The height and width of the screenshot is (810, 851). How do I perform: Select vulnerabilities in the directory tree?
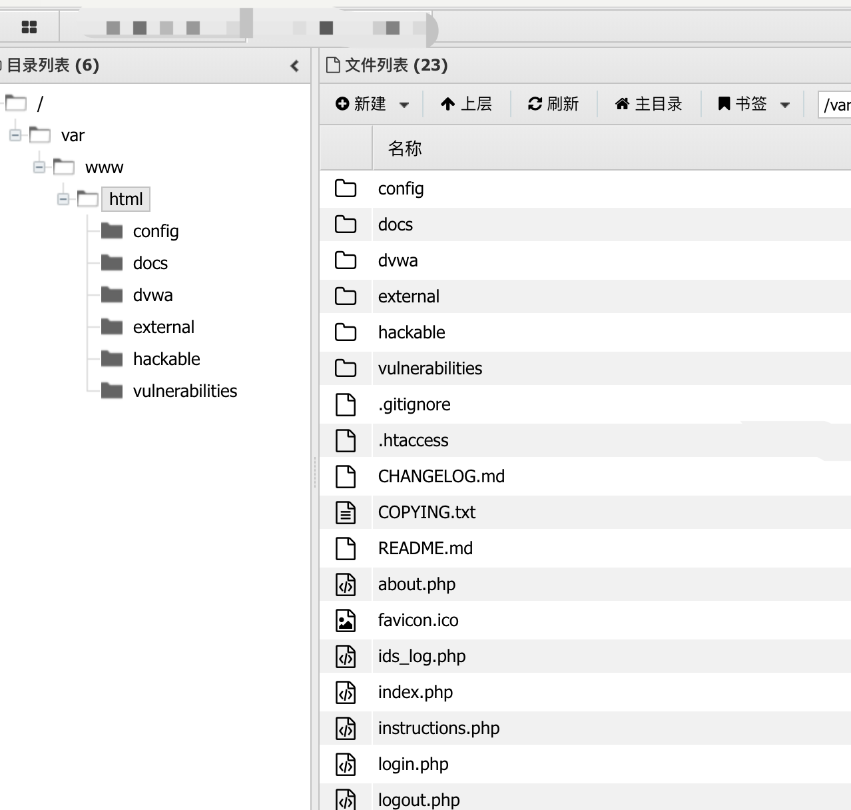pyautogui.click(x=184, y=391)
